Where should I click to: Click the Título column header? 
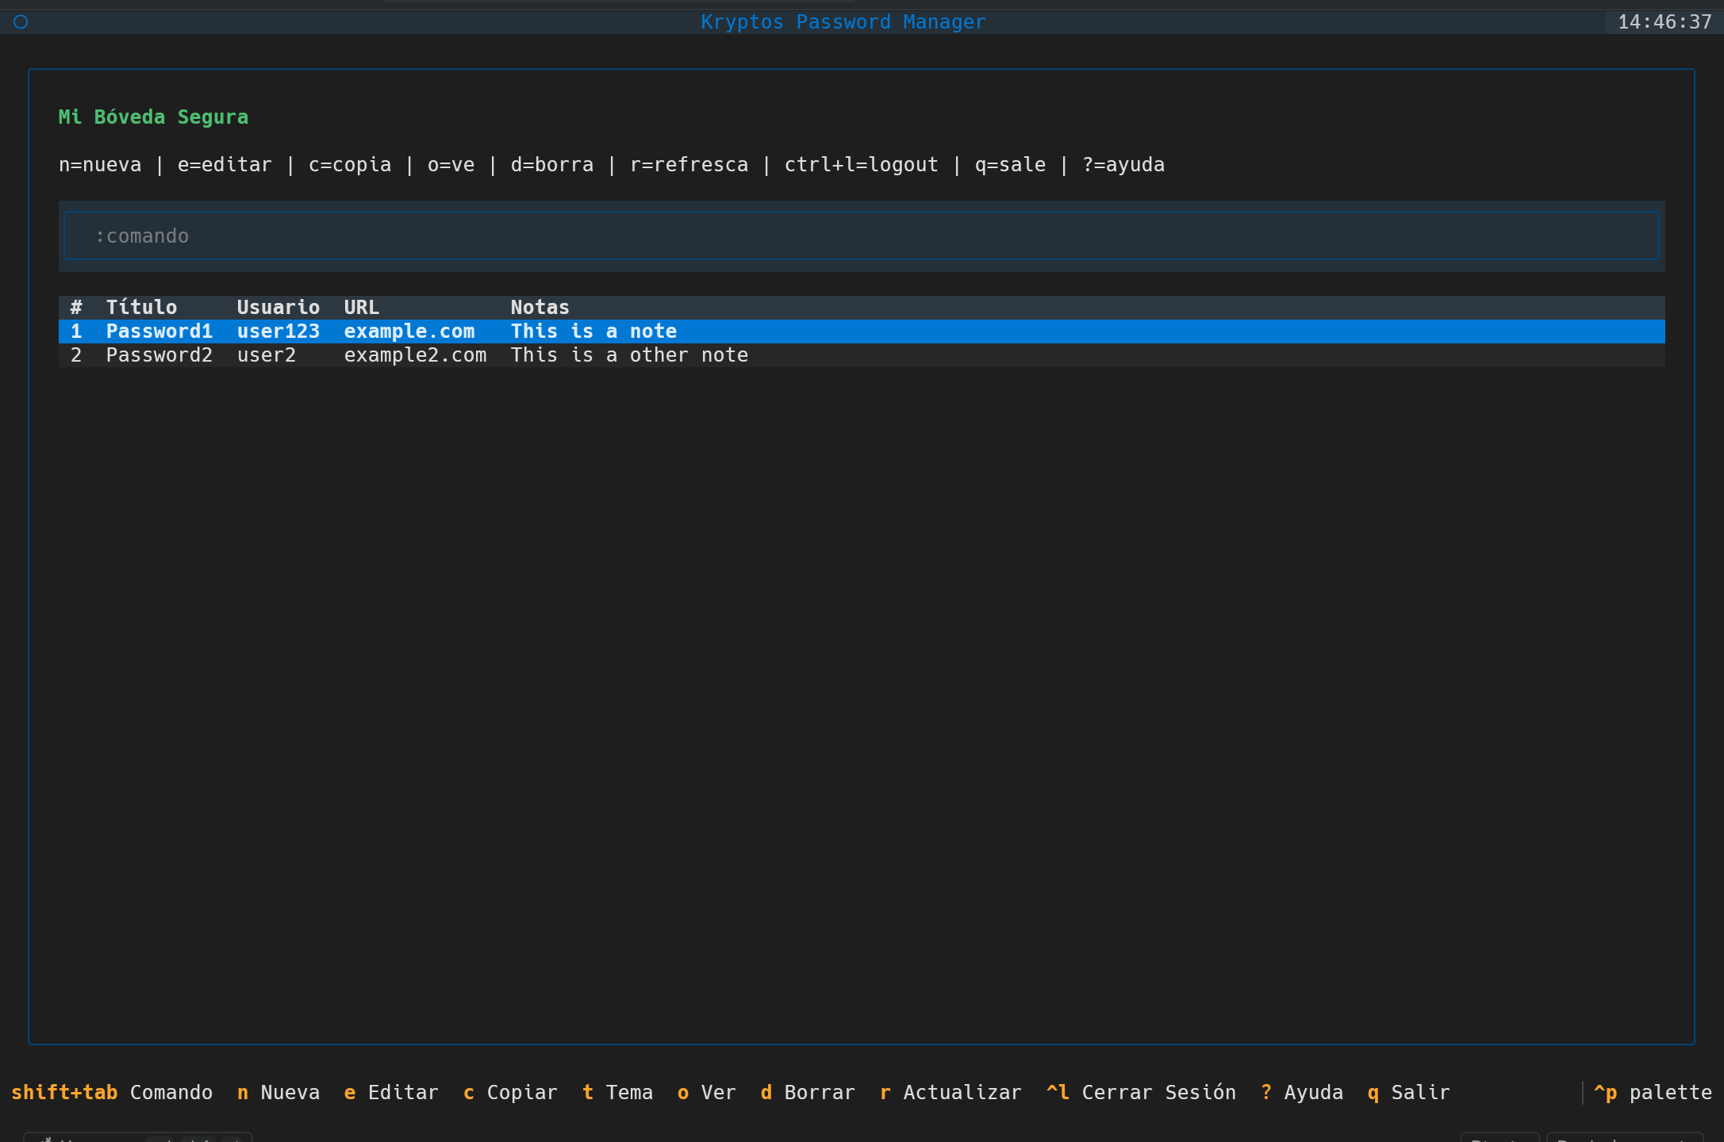point(141,308)
